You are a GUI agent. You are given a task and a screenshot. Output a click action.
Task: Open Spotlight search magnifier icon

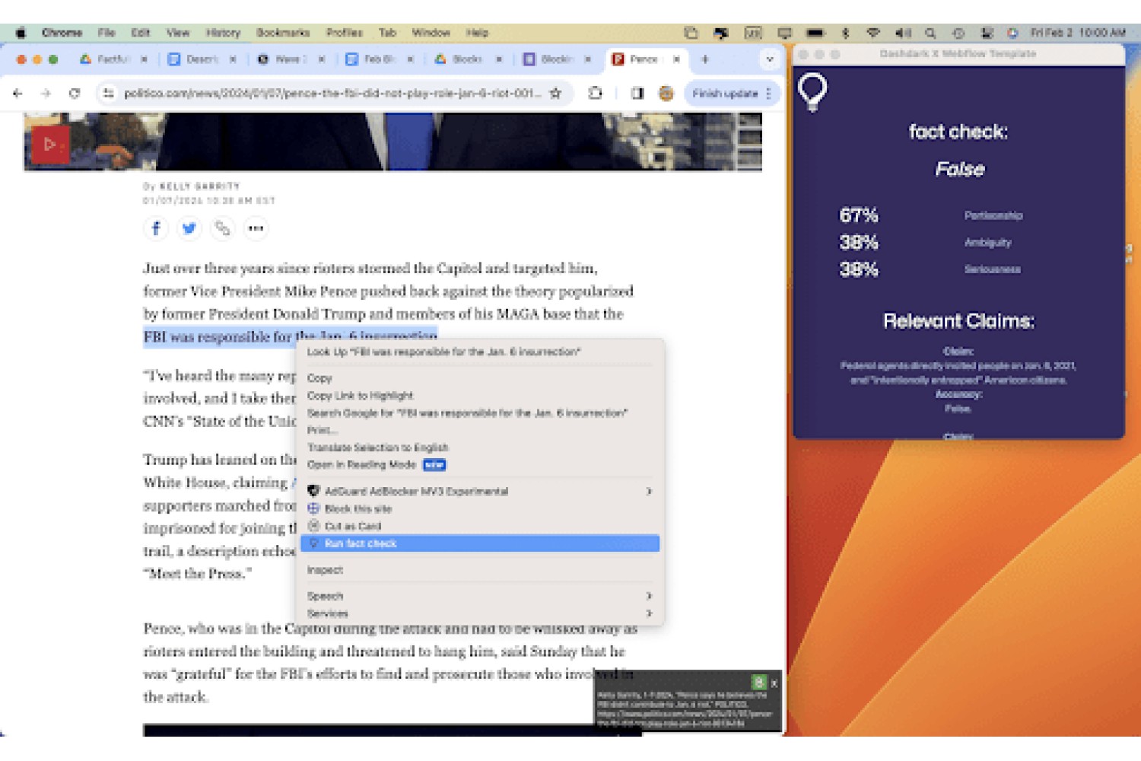coord(930,33)
